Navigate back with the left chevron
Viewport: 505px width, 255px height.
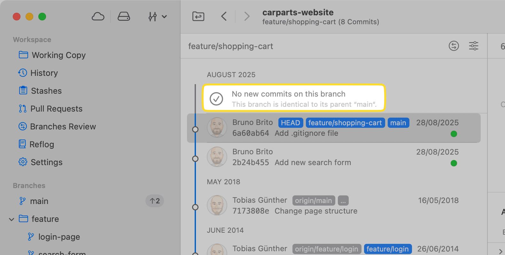(x=224, y=16)
